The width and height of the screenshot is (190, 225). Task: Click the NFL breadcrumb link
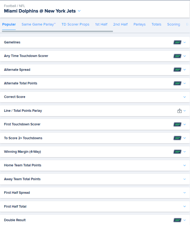[x=22, y=6]
